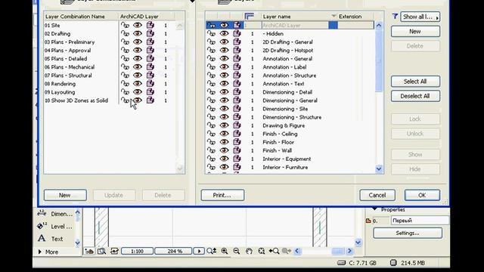The height and width of the screenshot is (272, 484).
Task: Confirm dialog with OK button
Action: coord(422,195)
